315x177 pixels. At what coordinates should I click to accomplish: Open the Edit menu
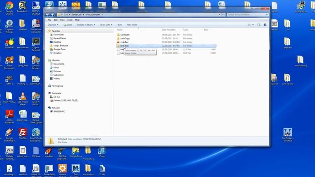coord(56,20)
